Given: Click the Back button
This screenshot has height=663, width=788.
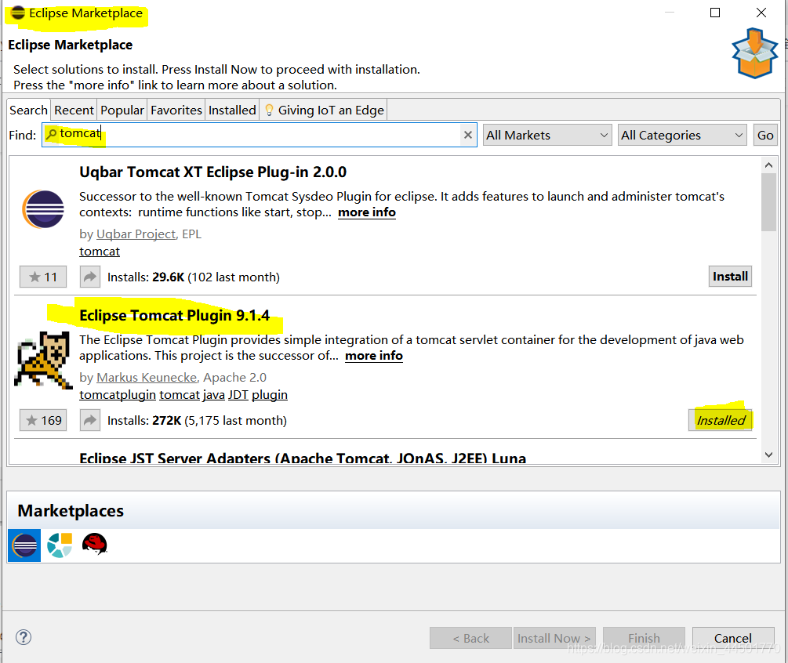Looking at the screenshot, I should coord(470,638).
